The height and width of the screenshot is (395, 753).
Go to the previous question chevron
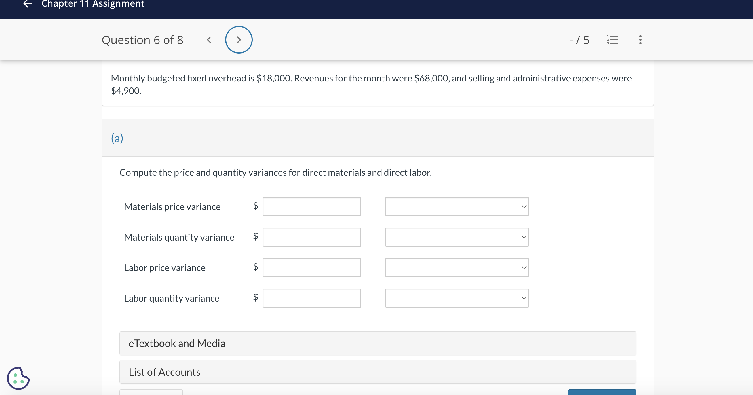[209, 40]
